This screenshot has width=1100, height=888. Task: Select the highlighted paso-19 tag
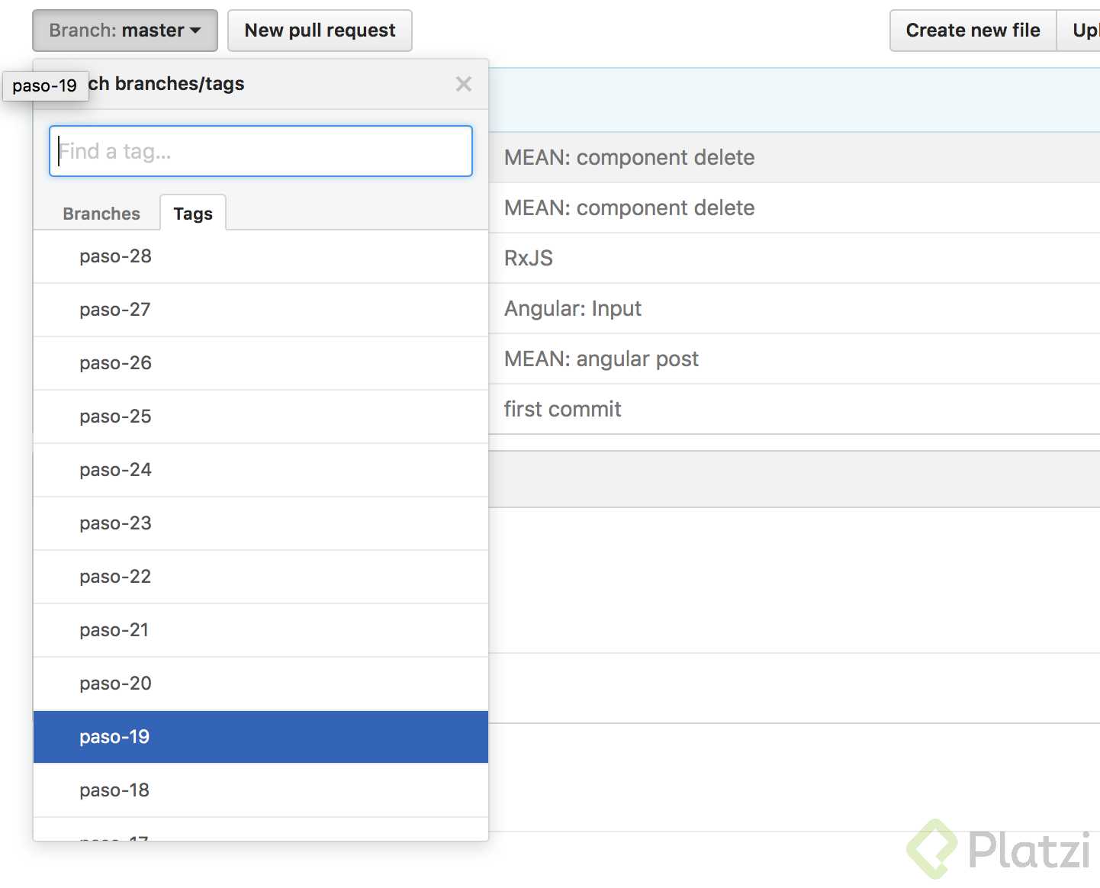114,737
